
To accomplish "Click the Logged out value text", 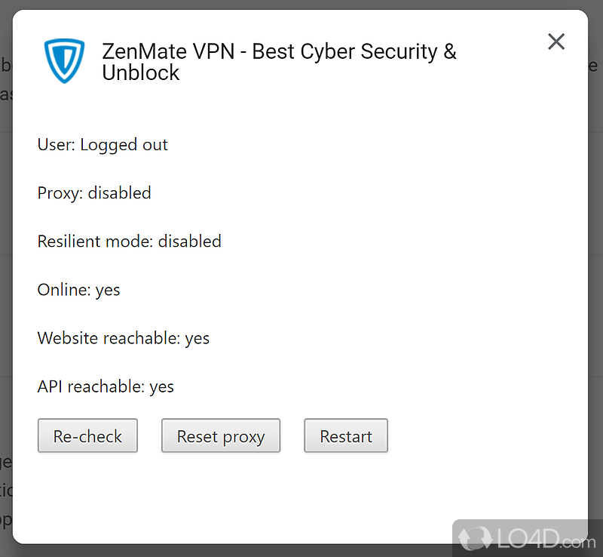I will point(124,145).
